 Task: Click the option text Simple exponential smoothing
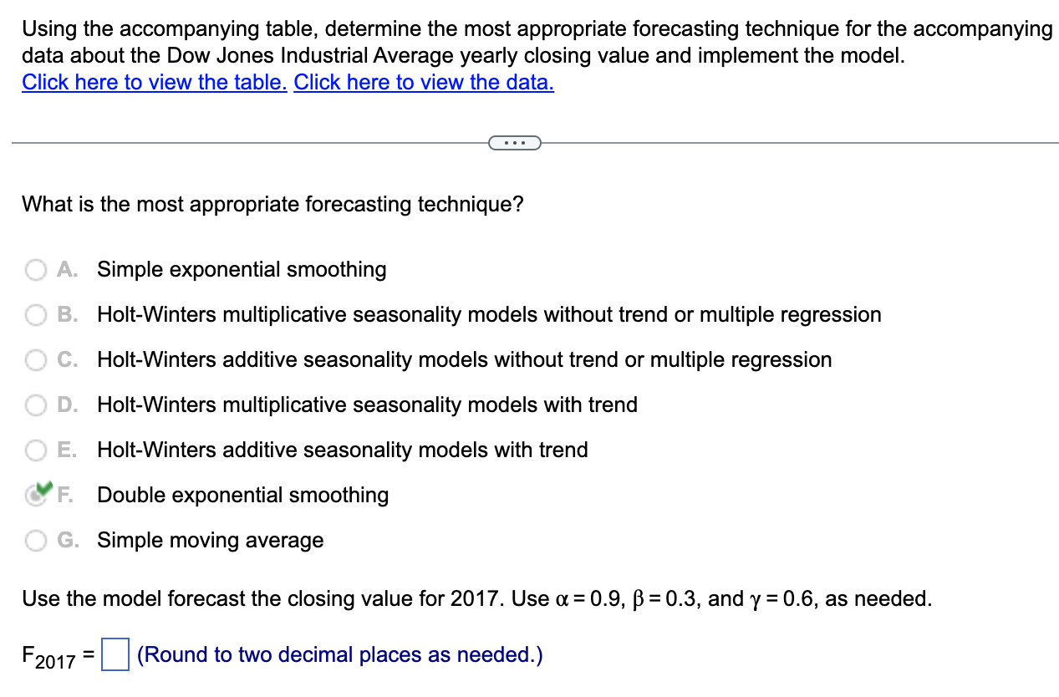pos(242,269)
